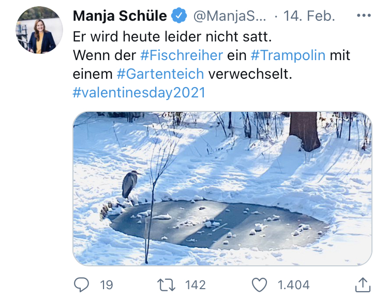
Task: Open the #Fischreiher hashtag
Action: [181, 55]
